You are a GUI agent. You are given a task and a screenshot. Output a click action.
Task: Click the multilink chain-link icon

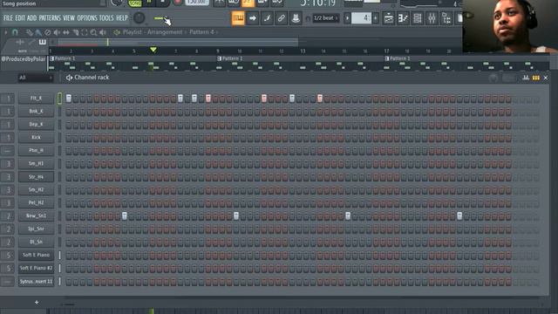[x=281, y=18]
